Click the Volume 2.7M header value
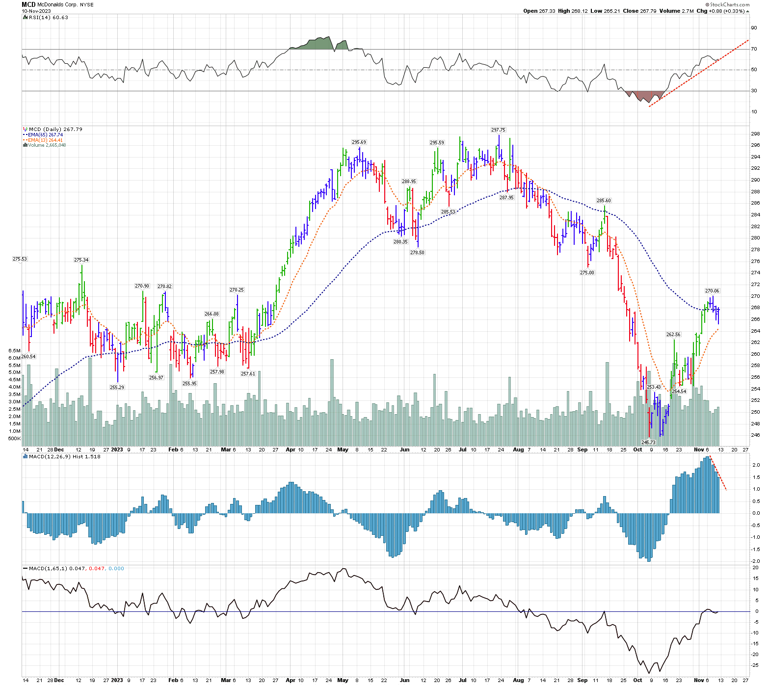This screenshot has height=685, width=768. pyautogui.click(x=677, y=11)
